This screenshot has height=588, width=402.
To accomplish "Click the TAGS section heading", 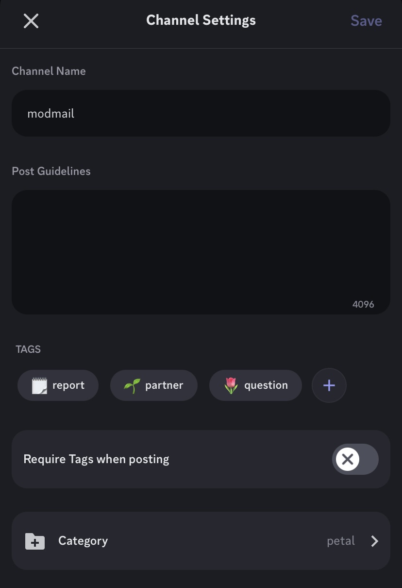I will (28, 349).
